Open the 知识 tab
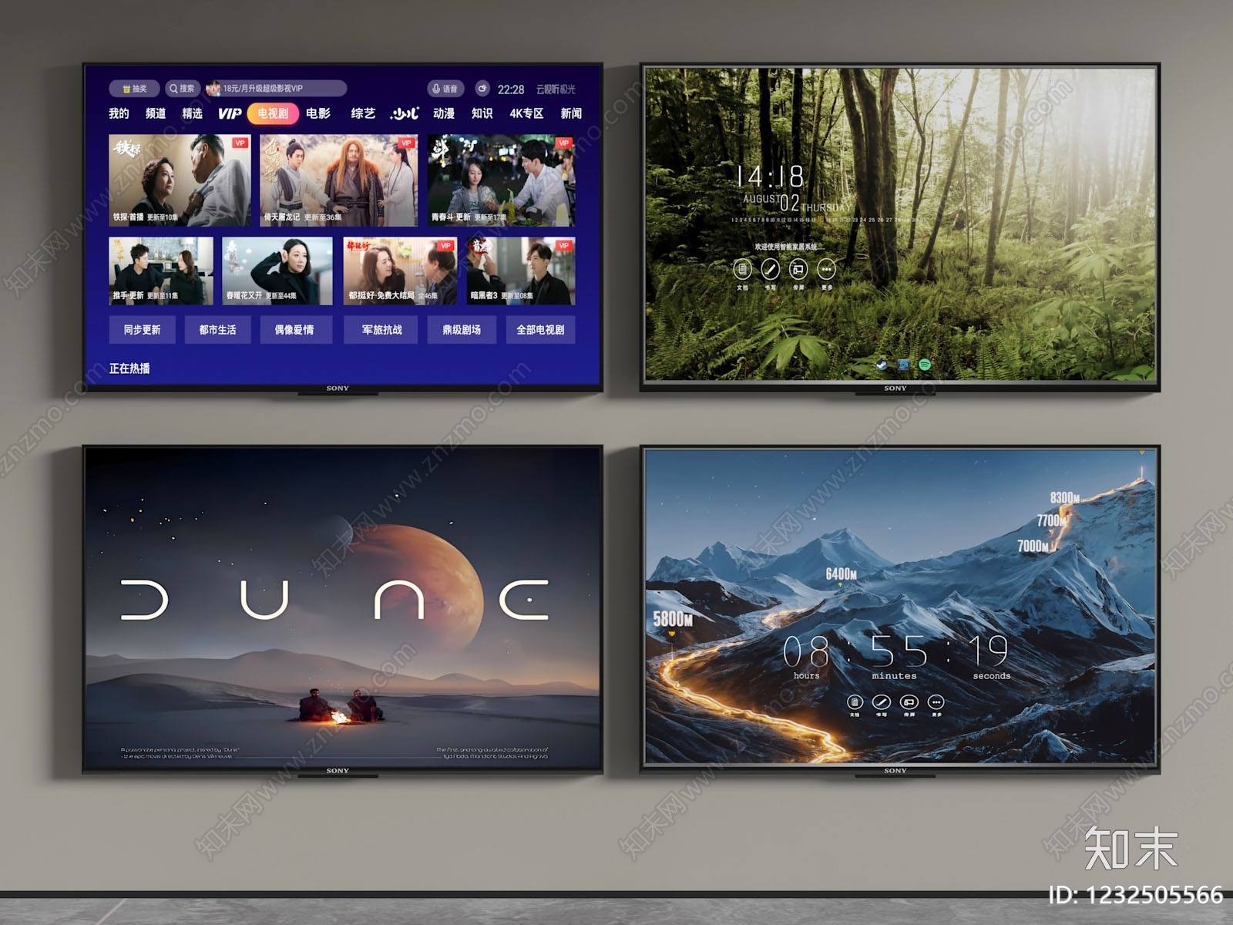The width and height of the screenshot is (1233, 925). coord(482,113)
